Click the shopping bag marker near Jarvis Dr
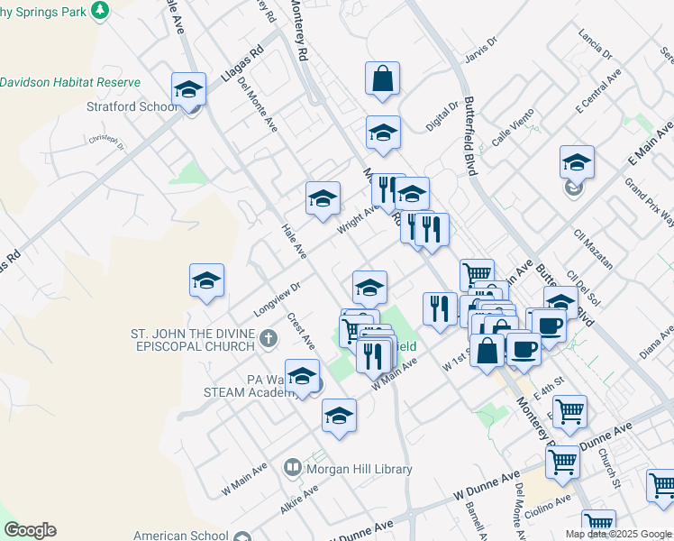This screenshot has height=541, width=674. (x=383, y=79)
